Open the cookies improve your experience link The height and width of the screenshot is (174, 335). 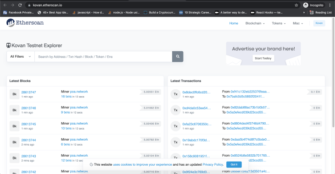[143, 164]
